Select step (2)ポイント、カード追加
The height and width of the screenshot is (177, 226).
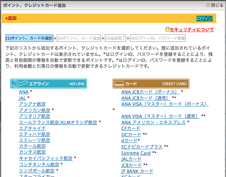[79, 38]
